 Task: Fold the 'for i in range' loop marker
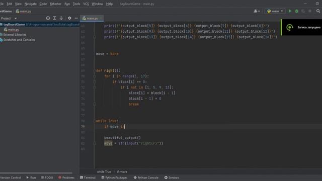coord(95,76)
